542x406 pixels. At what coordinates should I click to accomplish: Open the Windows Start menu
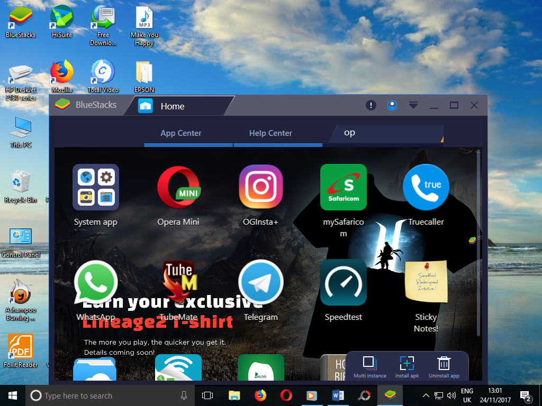tap(13, 395)
